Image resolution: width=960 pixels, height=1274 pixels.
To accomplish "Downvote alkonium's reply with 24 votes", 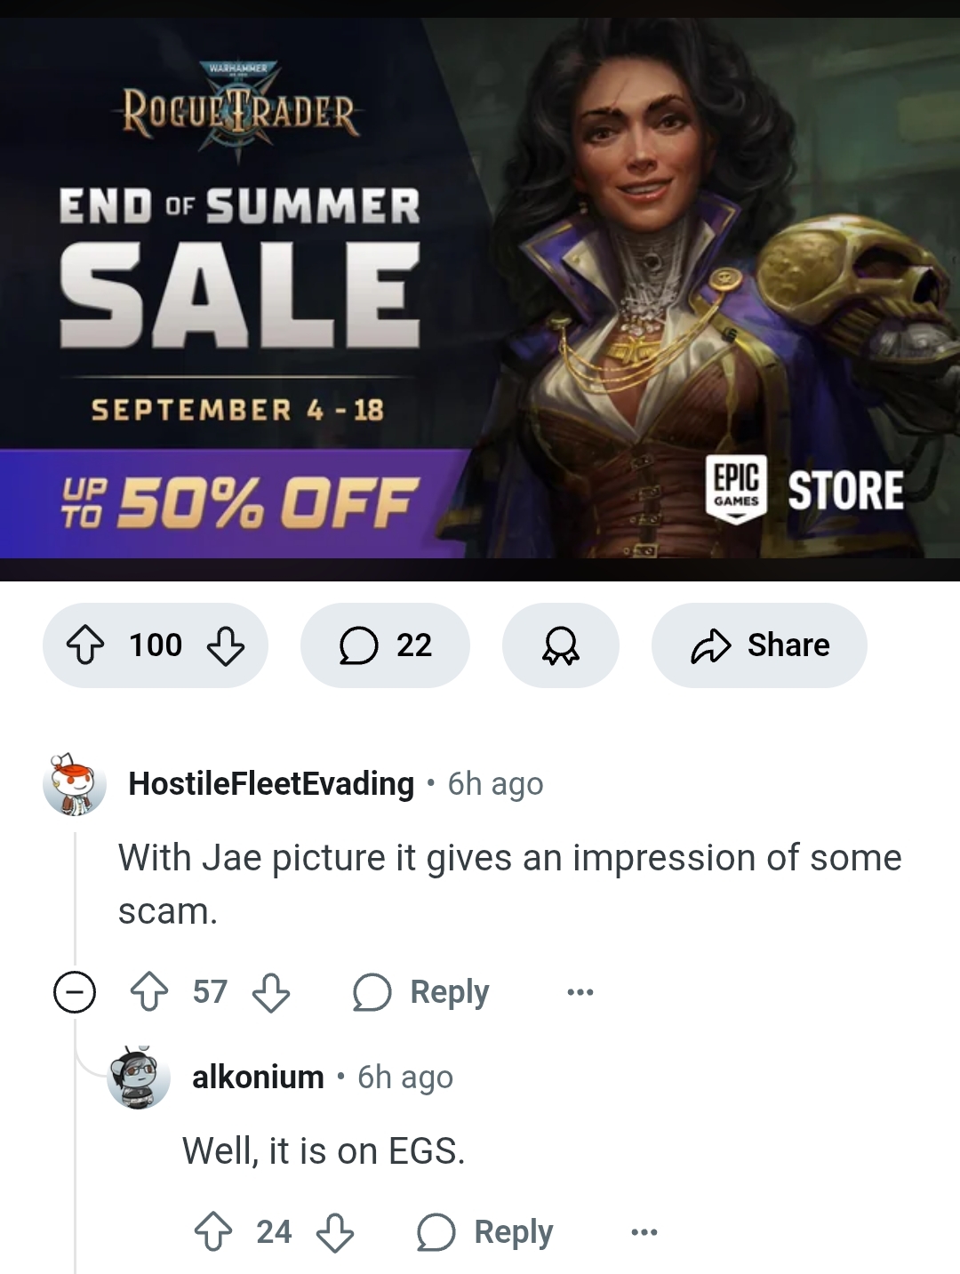I will coord(335,1232).
